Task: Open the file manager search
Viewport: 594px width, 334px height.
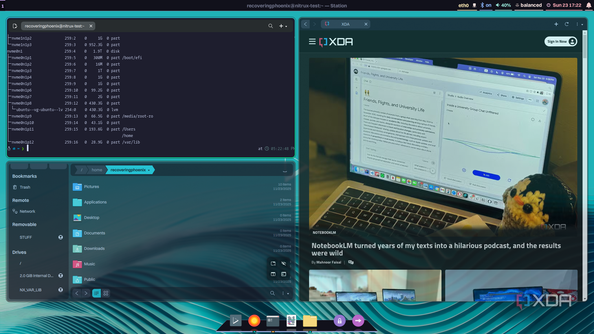Action: pos(273,293)
